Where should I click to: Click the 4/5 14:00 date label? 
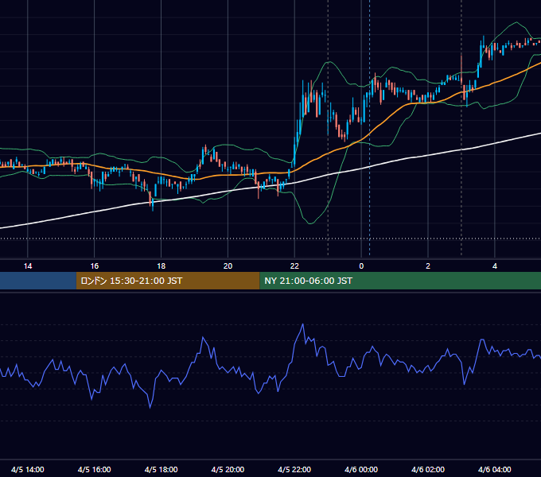click(28, 469)
